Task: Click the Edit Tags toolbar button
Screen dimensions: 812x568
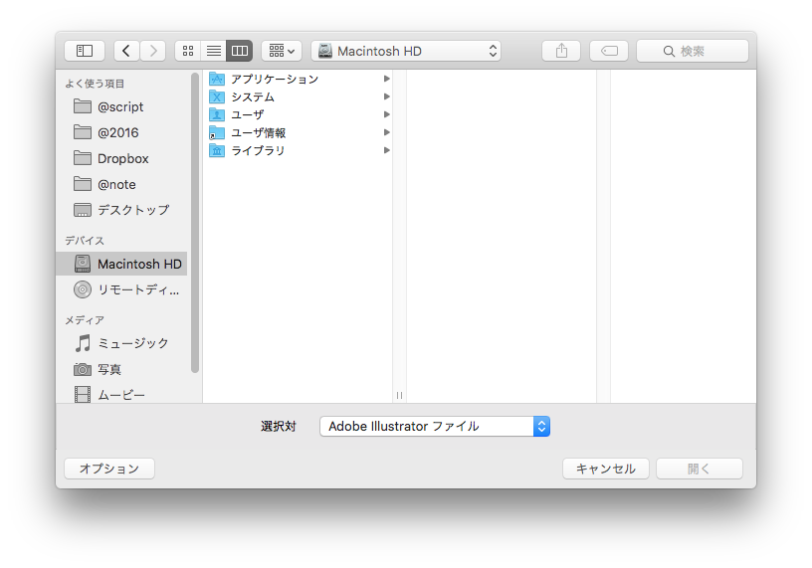Action: point(609,51)
